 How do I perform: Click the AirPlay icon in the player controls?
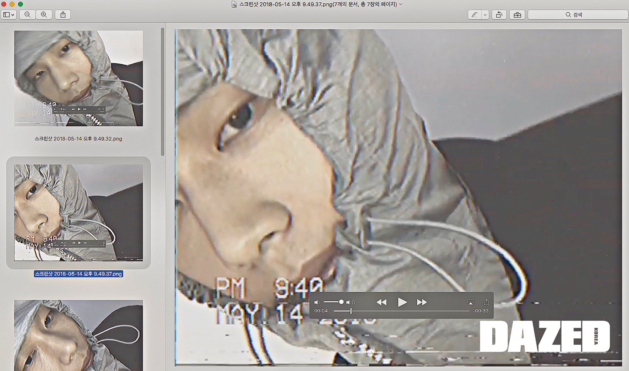(x=471, y=302)
